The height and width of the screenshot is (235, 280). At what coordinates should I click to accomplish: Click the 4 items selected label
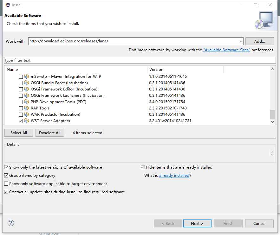(87, 133)
